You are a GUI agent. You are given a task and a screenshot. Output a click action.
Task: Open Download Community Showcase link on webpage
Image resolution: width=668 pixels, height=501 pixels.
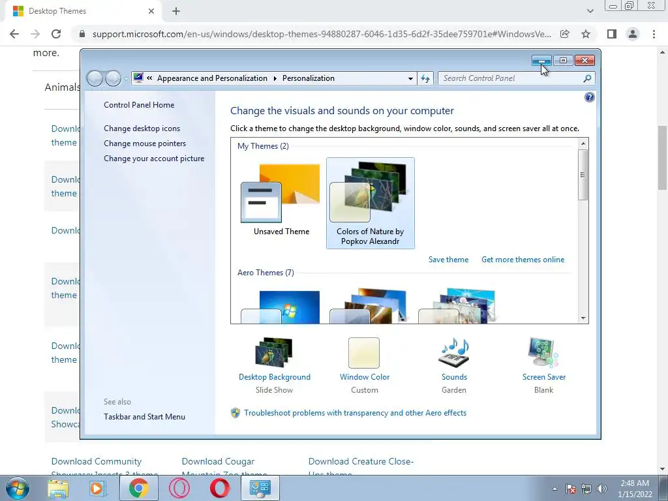(104, 467)
